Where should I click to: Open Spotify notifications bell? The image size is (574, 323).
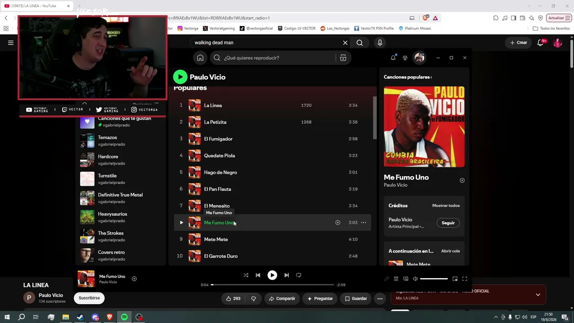tap(393, 57)
